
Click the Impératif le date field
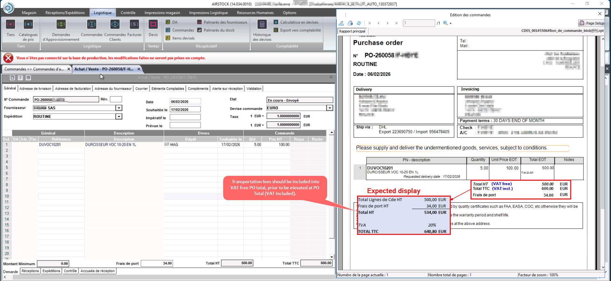(x=185, y=118)
